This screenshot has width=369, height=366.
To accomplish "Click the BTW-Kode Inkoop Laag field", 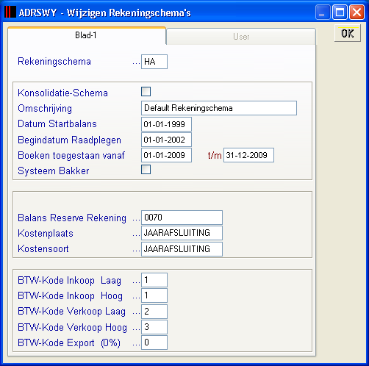I will (154, 280).
